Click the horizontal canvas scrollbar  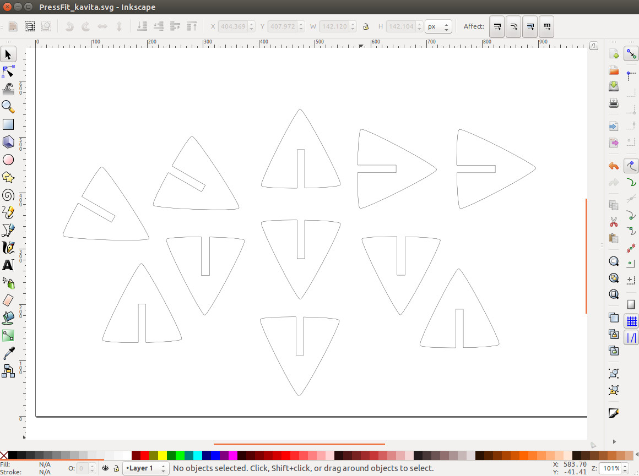tap(299, 444)
